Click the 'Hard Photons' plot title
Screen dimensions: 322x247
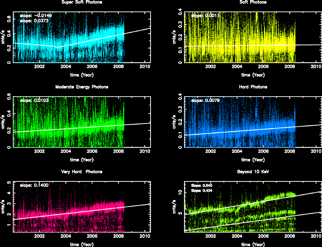(x=253, y=87)
